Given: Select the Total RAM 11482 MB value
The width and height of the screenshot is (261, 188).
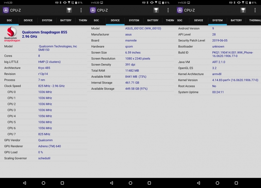Looking at the screenshot, I should [x=132, y=71].
